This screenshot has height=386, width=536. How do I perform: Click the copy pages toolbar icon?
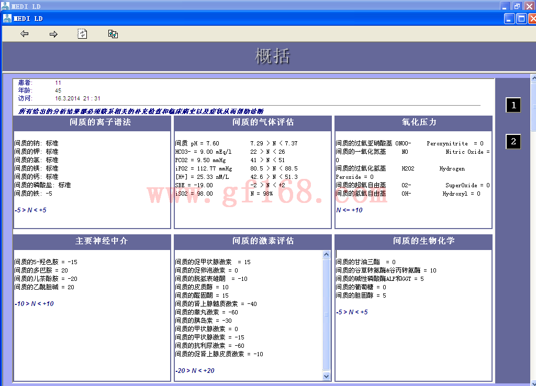point(113,34)
